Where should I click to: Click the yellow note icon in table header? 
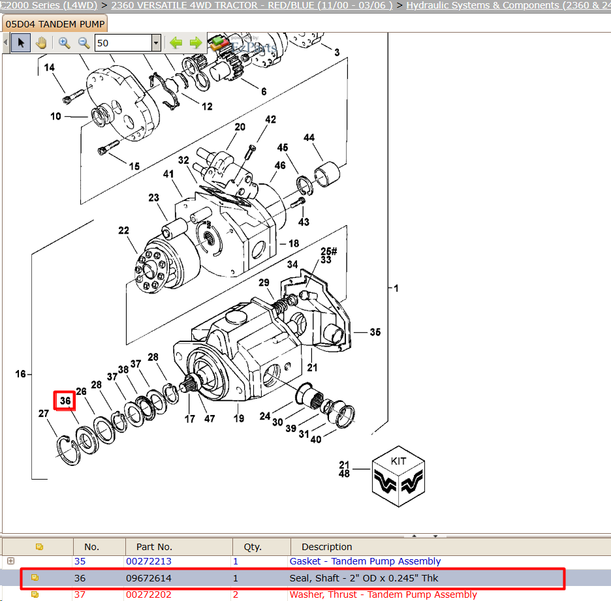click(x=39, y=547)
